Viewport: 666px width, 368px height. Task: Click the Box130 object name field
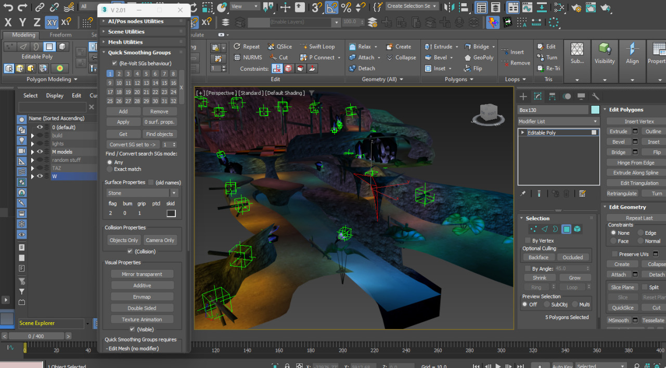553,110
